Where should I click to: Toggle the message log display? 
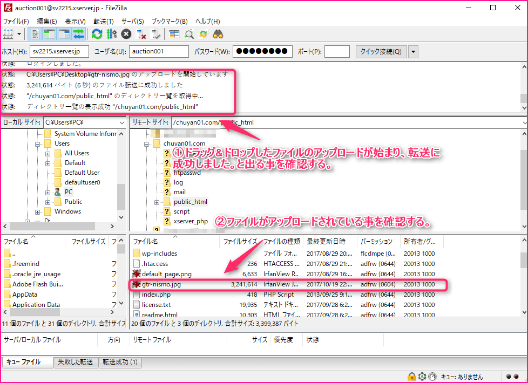coord(35,34)
